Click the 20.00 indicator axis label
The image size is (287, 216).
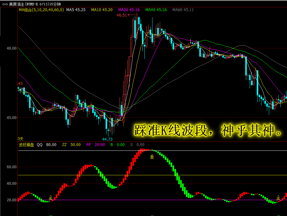11,200
